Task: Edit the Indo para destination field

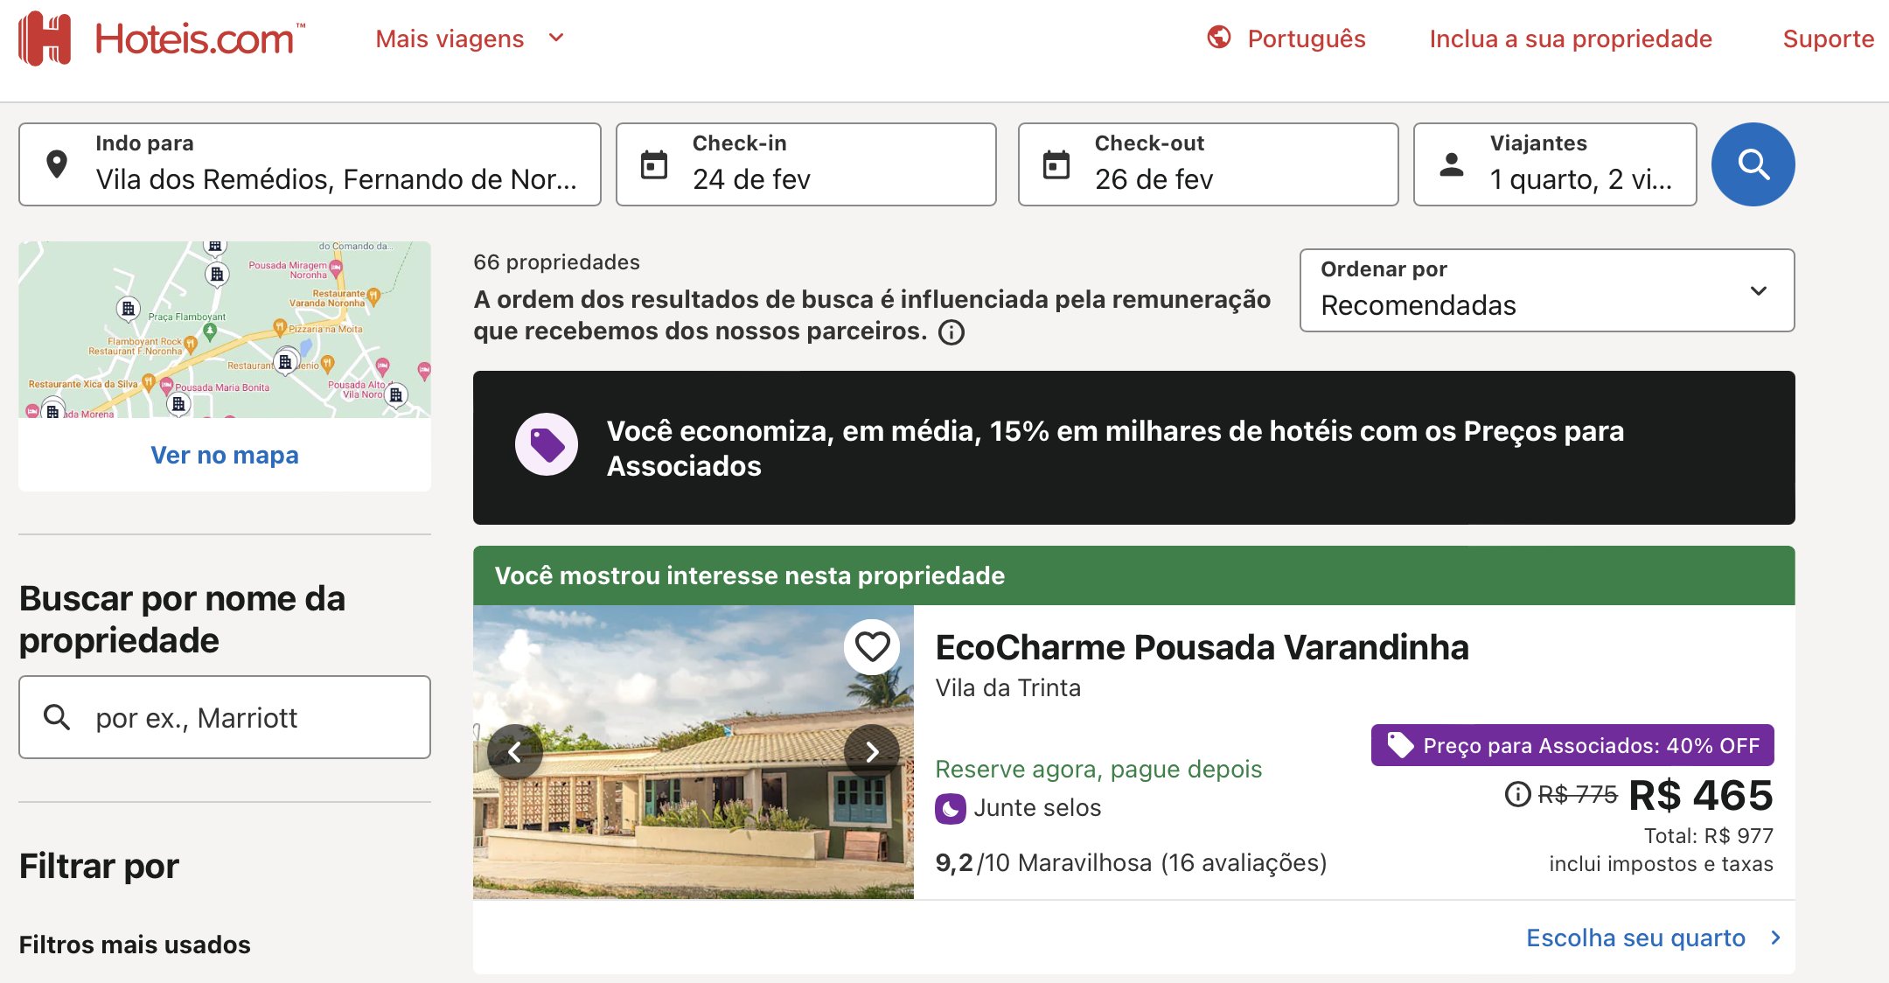Action: 310,164
